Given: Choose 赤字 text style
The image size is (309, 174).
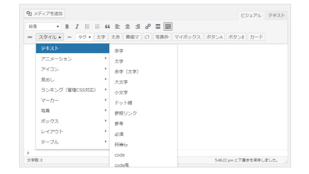Looking at the screenshot, I should tap(143, 51).
